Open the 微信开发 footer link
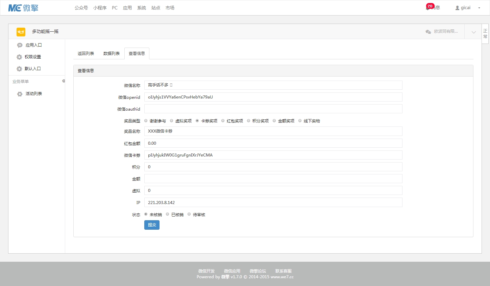490x286 pixels. click(206, 271)
